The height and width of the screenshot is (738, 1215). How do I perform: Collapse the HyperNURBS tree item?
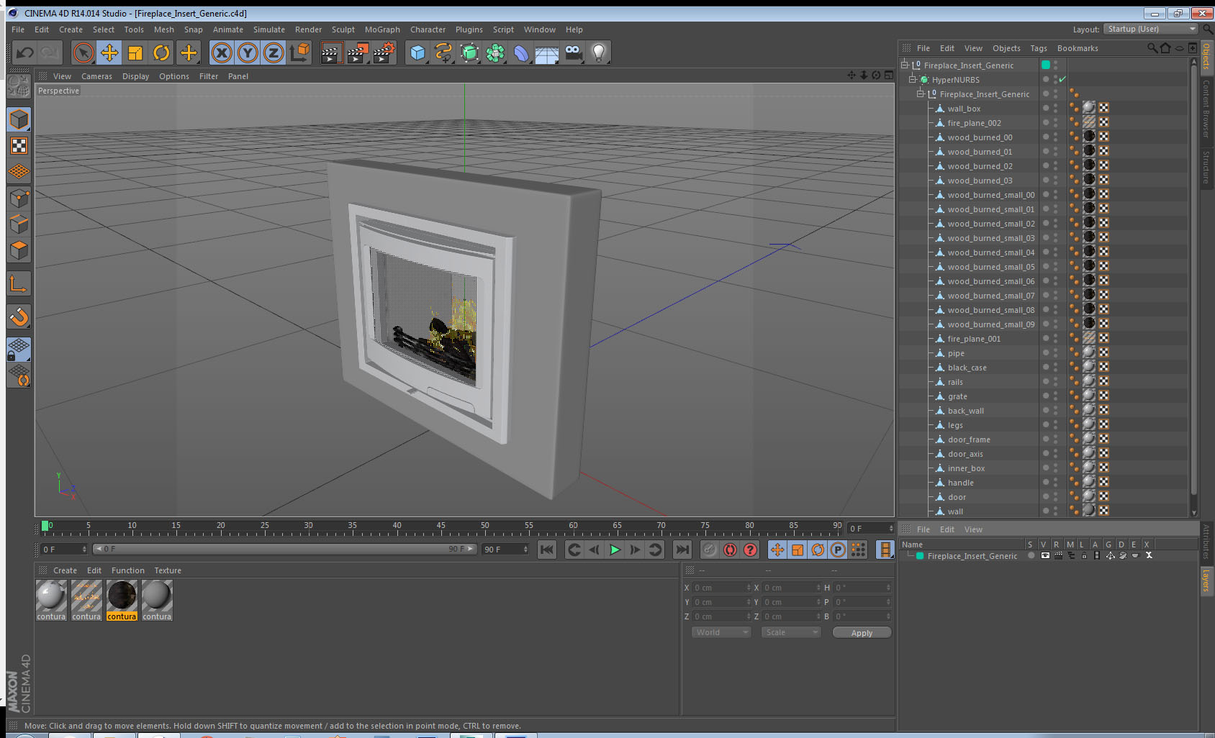tap(913, 79)
